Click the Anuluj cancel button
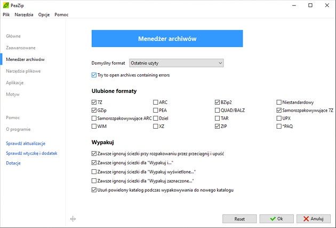The image size is (336, 228). [x=314, y=219]
